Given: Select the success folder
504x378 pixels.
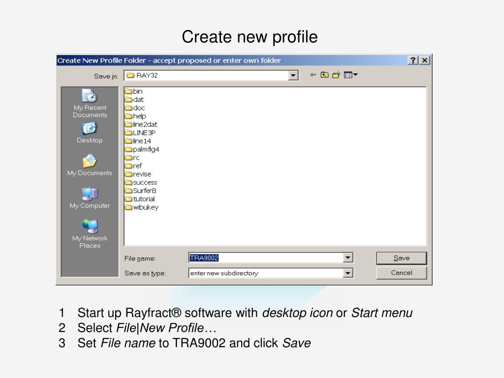Looking at the screenshot, I should click(x=141, y=182).
